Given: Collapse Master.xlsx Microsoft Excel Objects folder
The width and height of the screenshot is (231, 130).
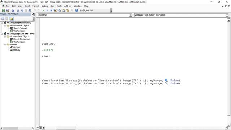Looking at the screenshot, I should [5, 26].
